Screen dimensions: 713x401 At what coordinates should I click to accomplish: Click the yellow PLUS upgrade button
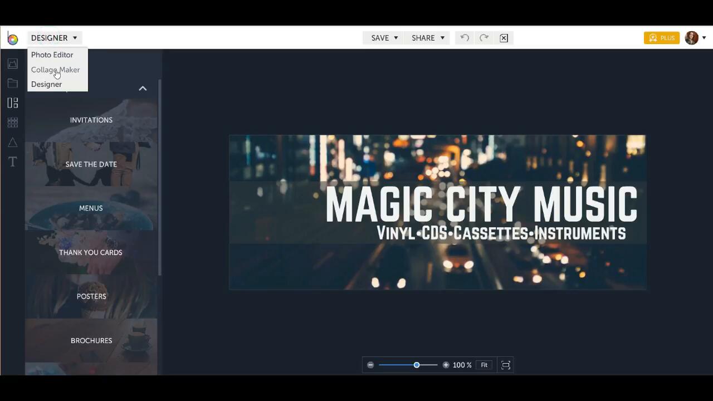[x=662, y=38]
